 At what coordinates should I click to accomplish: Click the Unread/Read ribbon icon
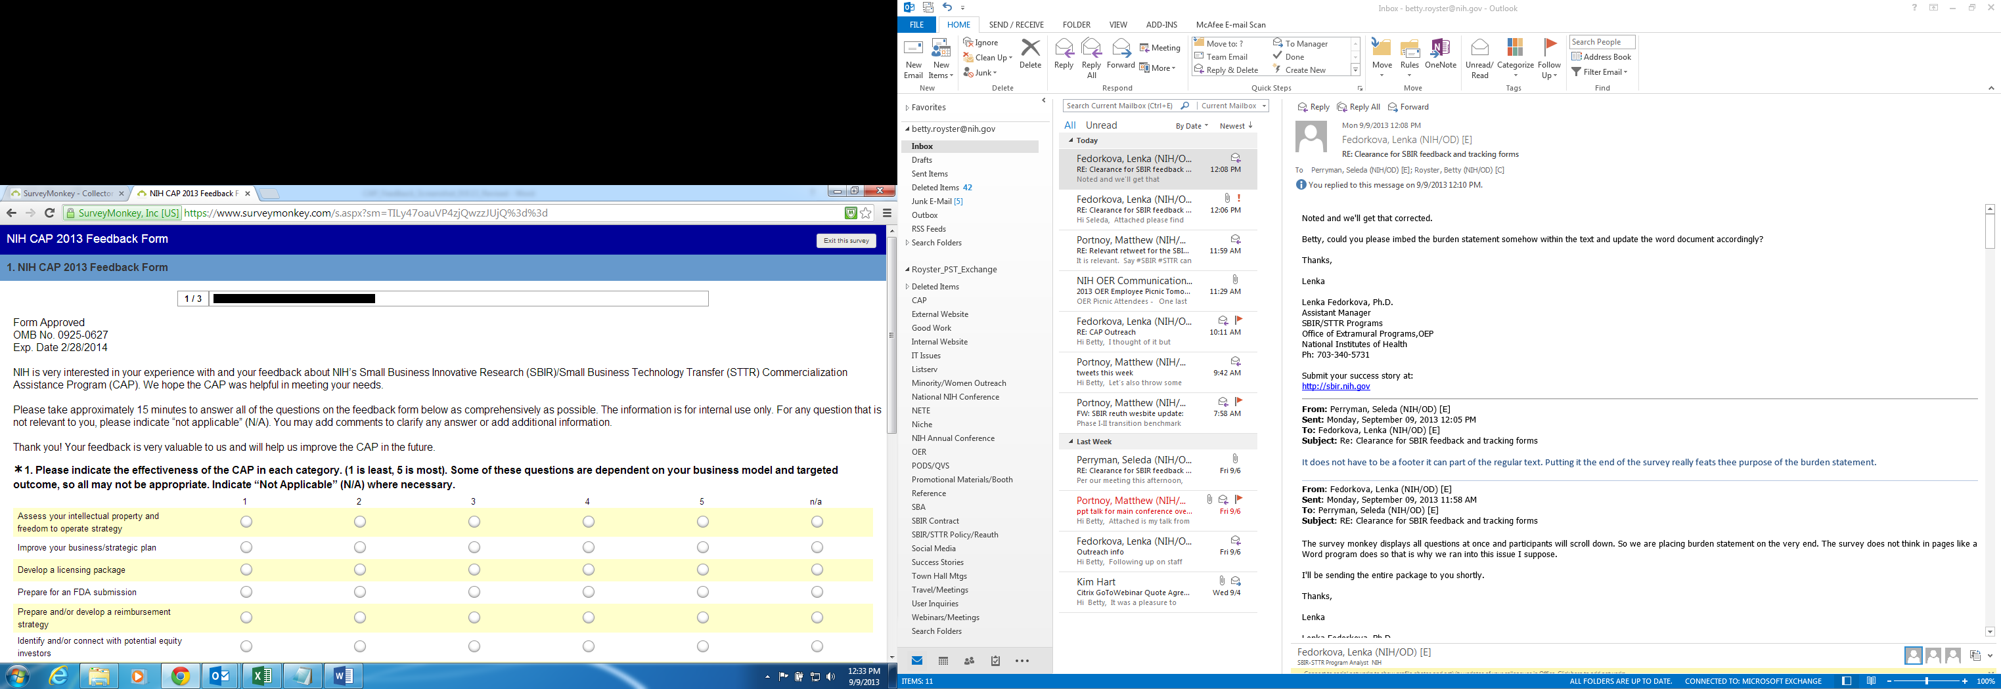click(x=1480, y=58)
